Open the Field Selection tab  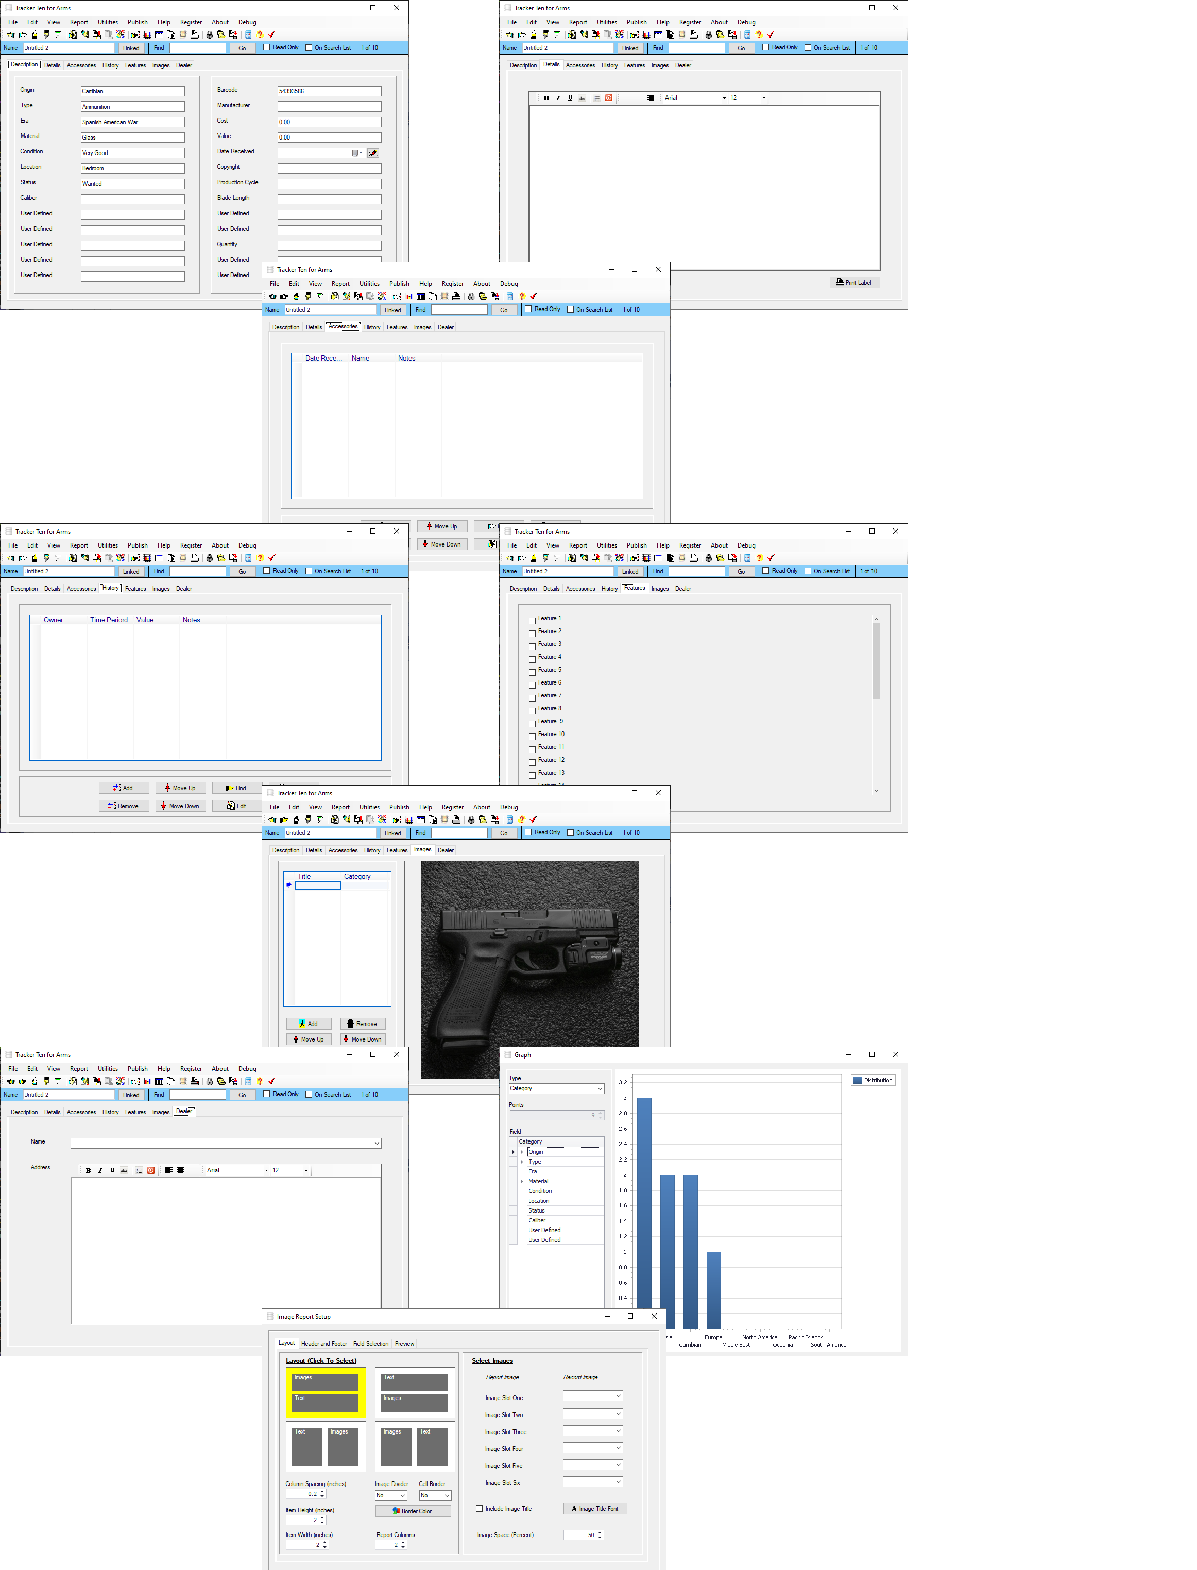point(370,1344)
